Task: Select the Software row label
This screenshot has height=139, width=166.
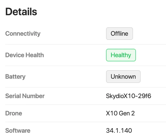Action: click(x=18, y=131)
